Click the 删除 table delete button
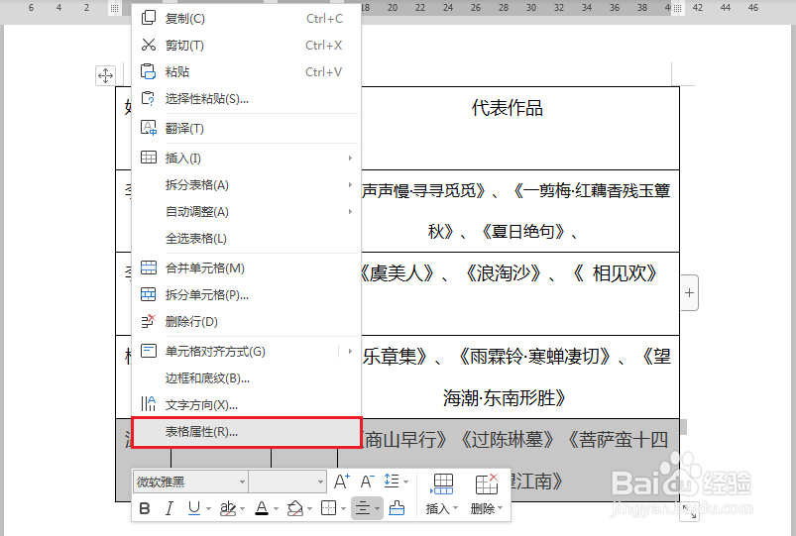796x536 pixels. (x=487, y=494)
